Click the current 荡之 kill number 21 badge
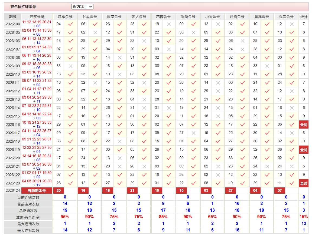The height and width of the screenshot is (239, 312). click(x=132, y=191)
